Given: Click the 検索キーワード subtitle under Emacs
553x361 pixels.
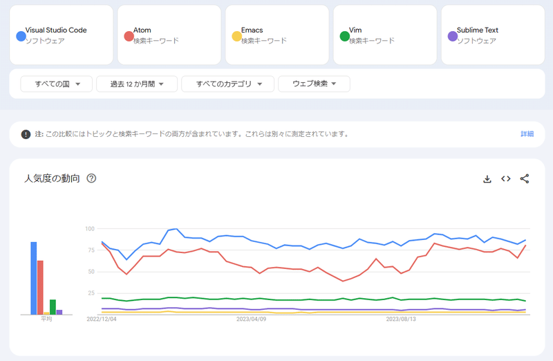Looking at the screenshot, I should [x=264, y=41].
